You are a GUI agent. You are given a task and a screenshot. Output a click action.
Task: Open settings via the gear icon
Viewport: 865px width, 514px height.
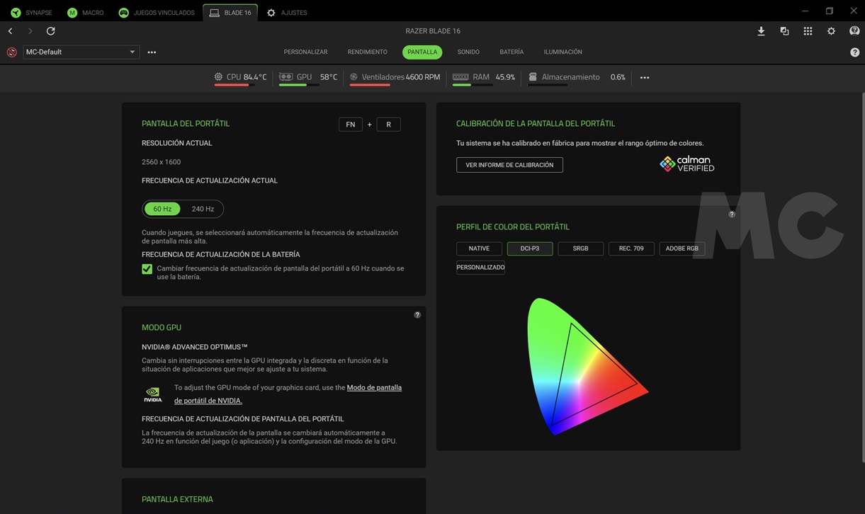[831, 31]
